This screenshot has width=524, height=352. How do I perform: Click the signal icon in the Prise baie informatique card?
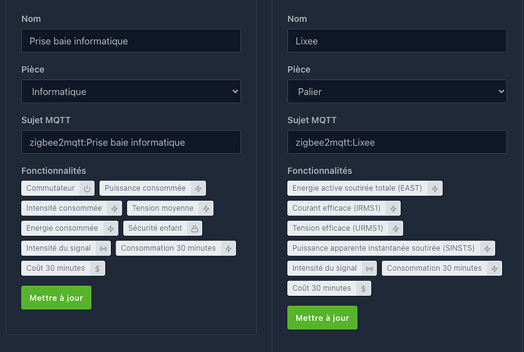103,249
